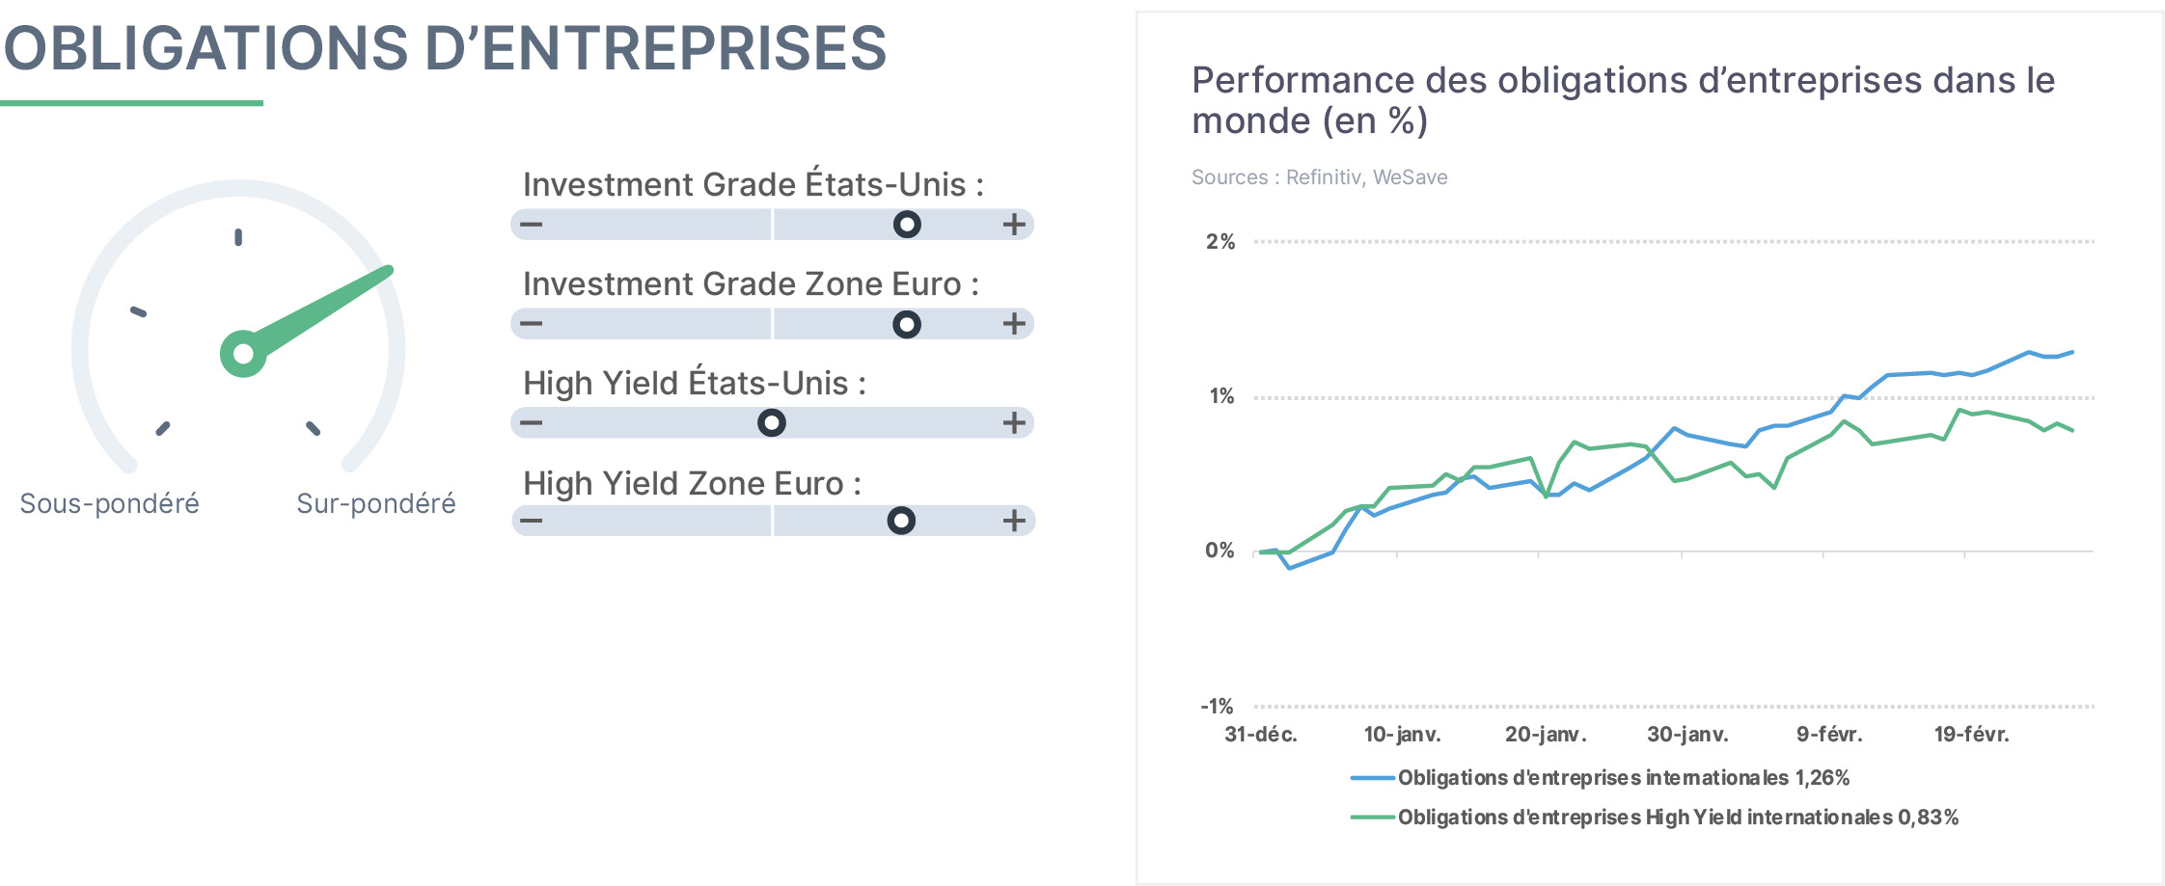Click the green gauge needle hub

(x=243, y=354)
